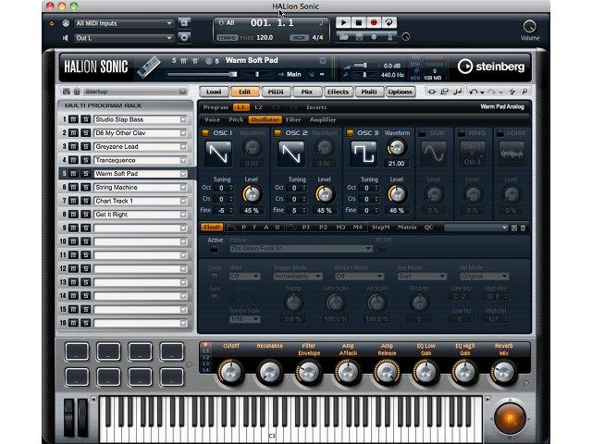Solo slot 6 String Machine

click(x=86, y=187)
